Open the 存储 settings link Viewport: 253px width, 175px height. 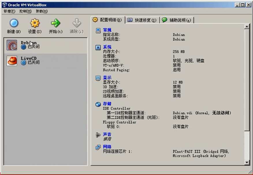click(x=107, y=104)
